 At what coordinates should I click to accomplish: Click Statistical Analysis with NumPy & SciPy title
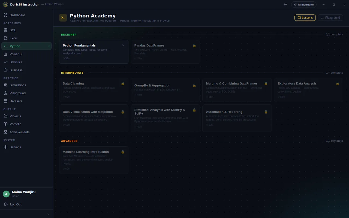160,112
